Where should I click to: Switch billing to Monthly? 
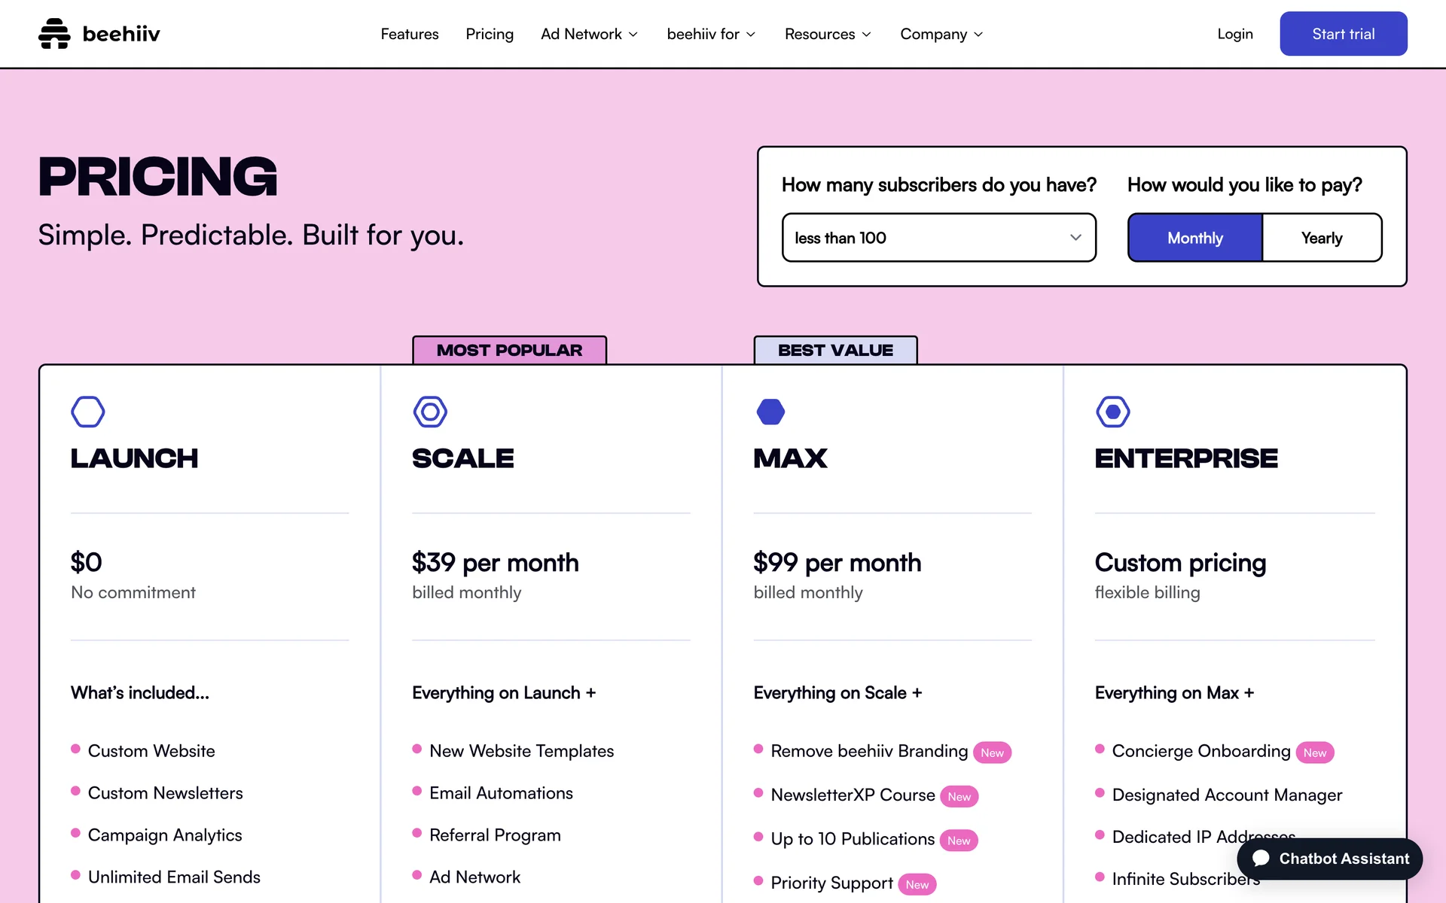click(1194, 238)
